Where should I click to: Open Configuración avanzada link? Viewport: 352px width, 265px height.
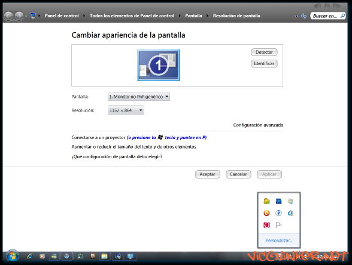258,125
